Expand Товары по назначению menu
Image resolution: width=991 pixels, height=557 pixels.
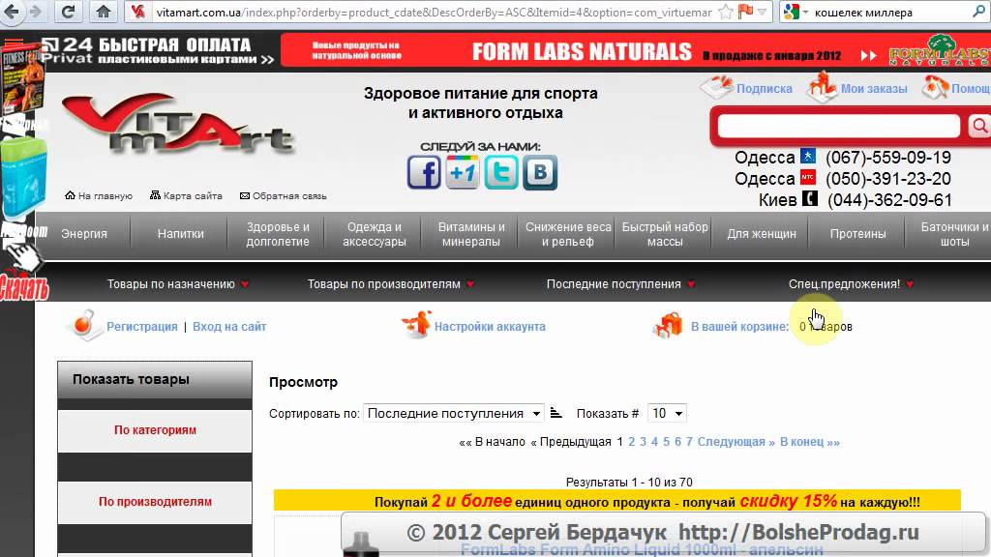click(x=178, y=284)
